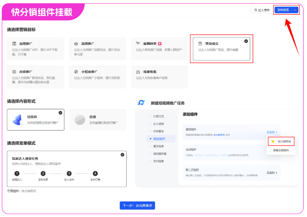Viewport: 307px width, 217px height.
Task: Select the 指派达人接受任务 order mode card
Action: pos(67,169)
